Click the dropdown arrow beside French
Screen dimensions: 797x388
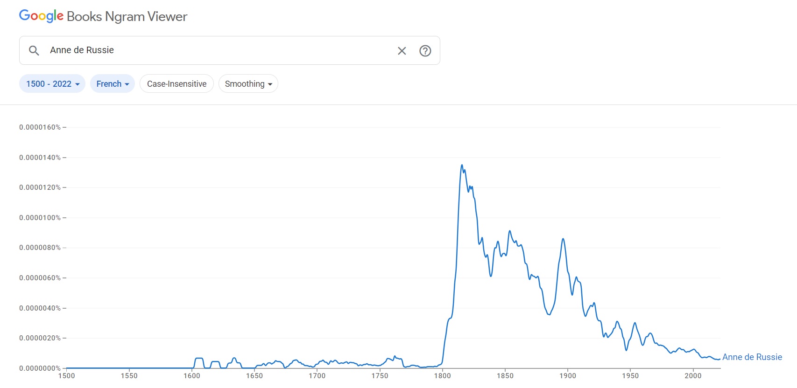(127, 84)
